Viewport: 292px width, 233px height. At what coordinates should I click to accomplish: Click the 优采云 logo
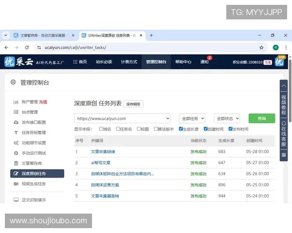19,62
